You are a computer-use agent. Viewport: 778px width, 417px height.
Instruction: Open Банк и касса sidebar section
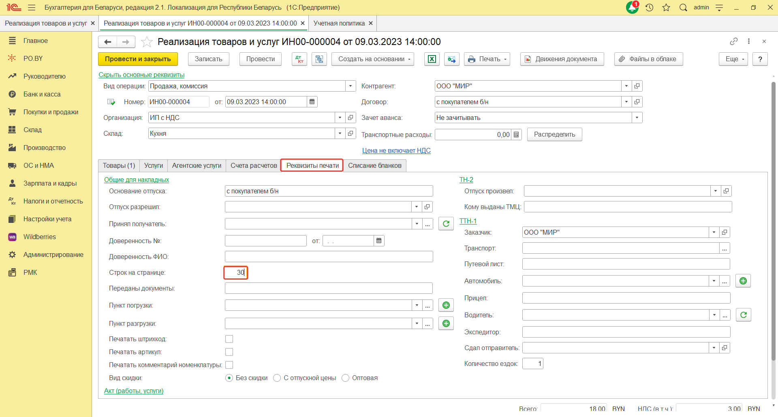(42, 94)
